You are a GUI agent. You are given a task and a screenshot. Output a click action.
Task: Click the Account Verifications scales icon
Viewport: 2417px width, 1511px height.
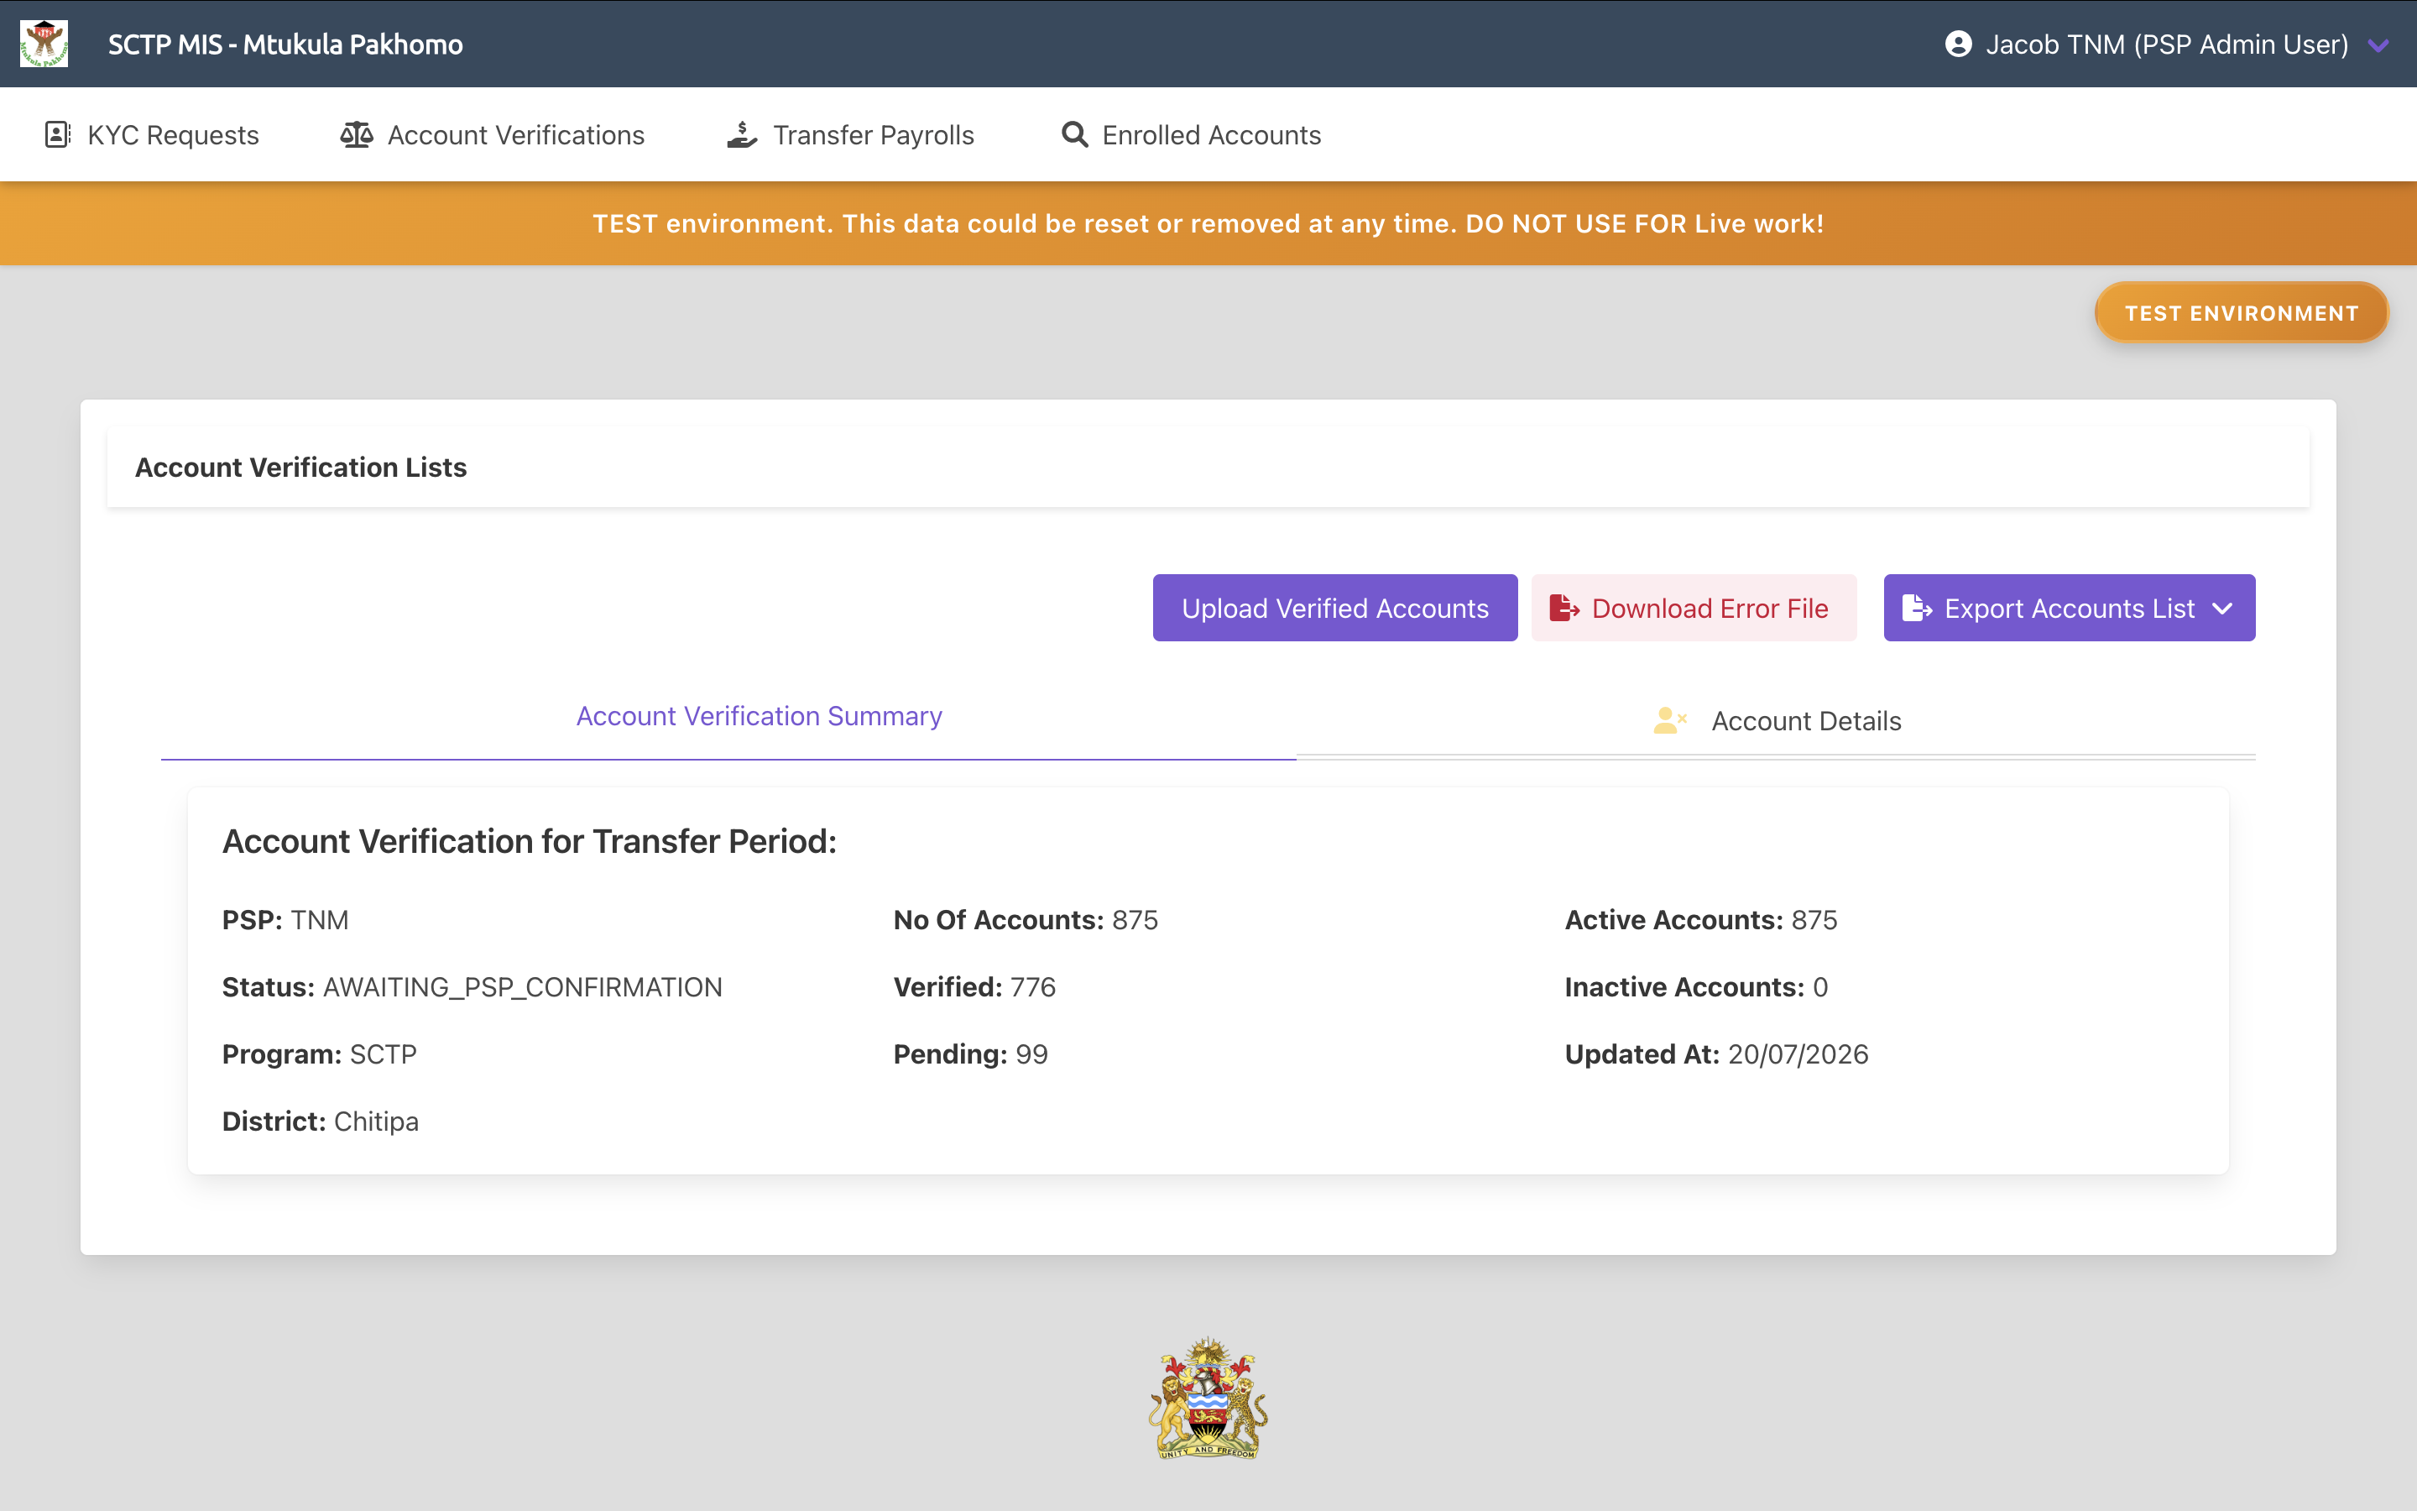pyautogui.click(x=357, y=135)
